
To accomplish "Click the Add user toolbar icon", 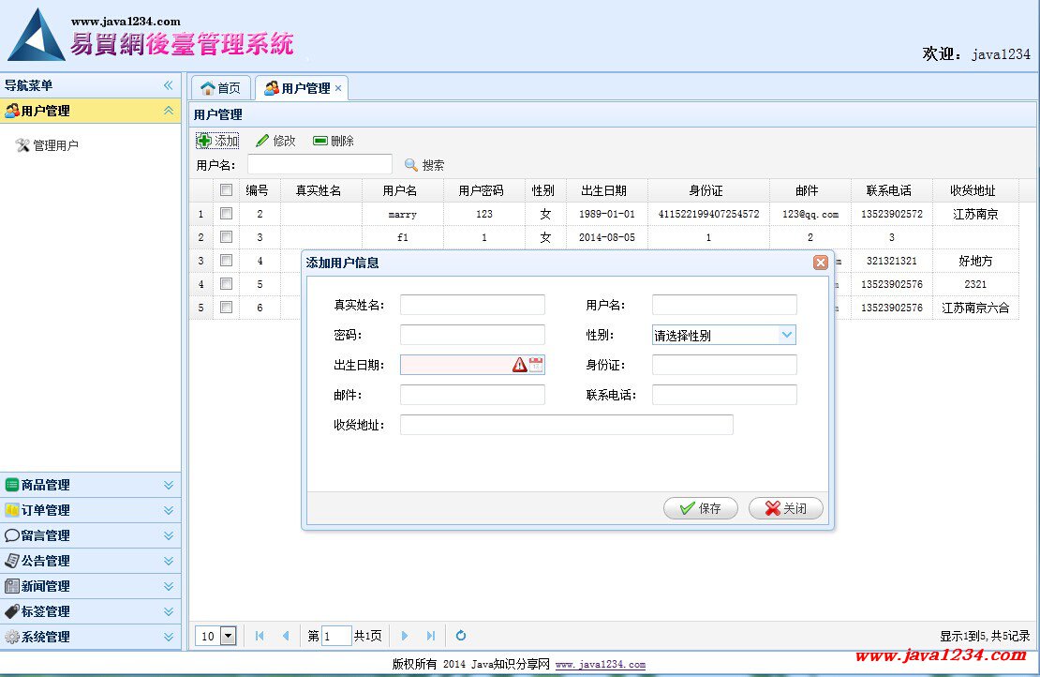I will pos(204,141).
